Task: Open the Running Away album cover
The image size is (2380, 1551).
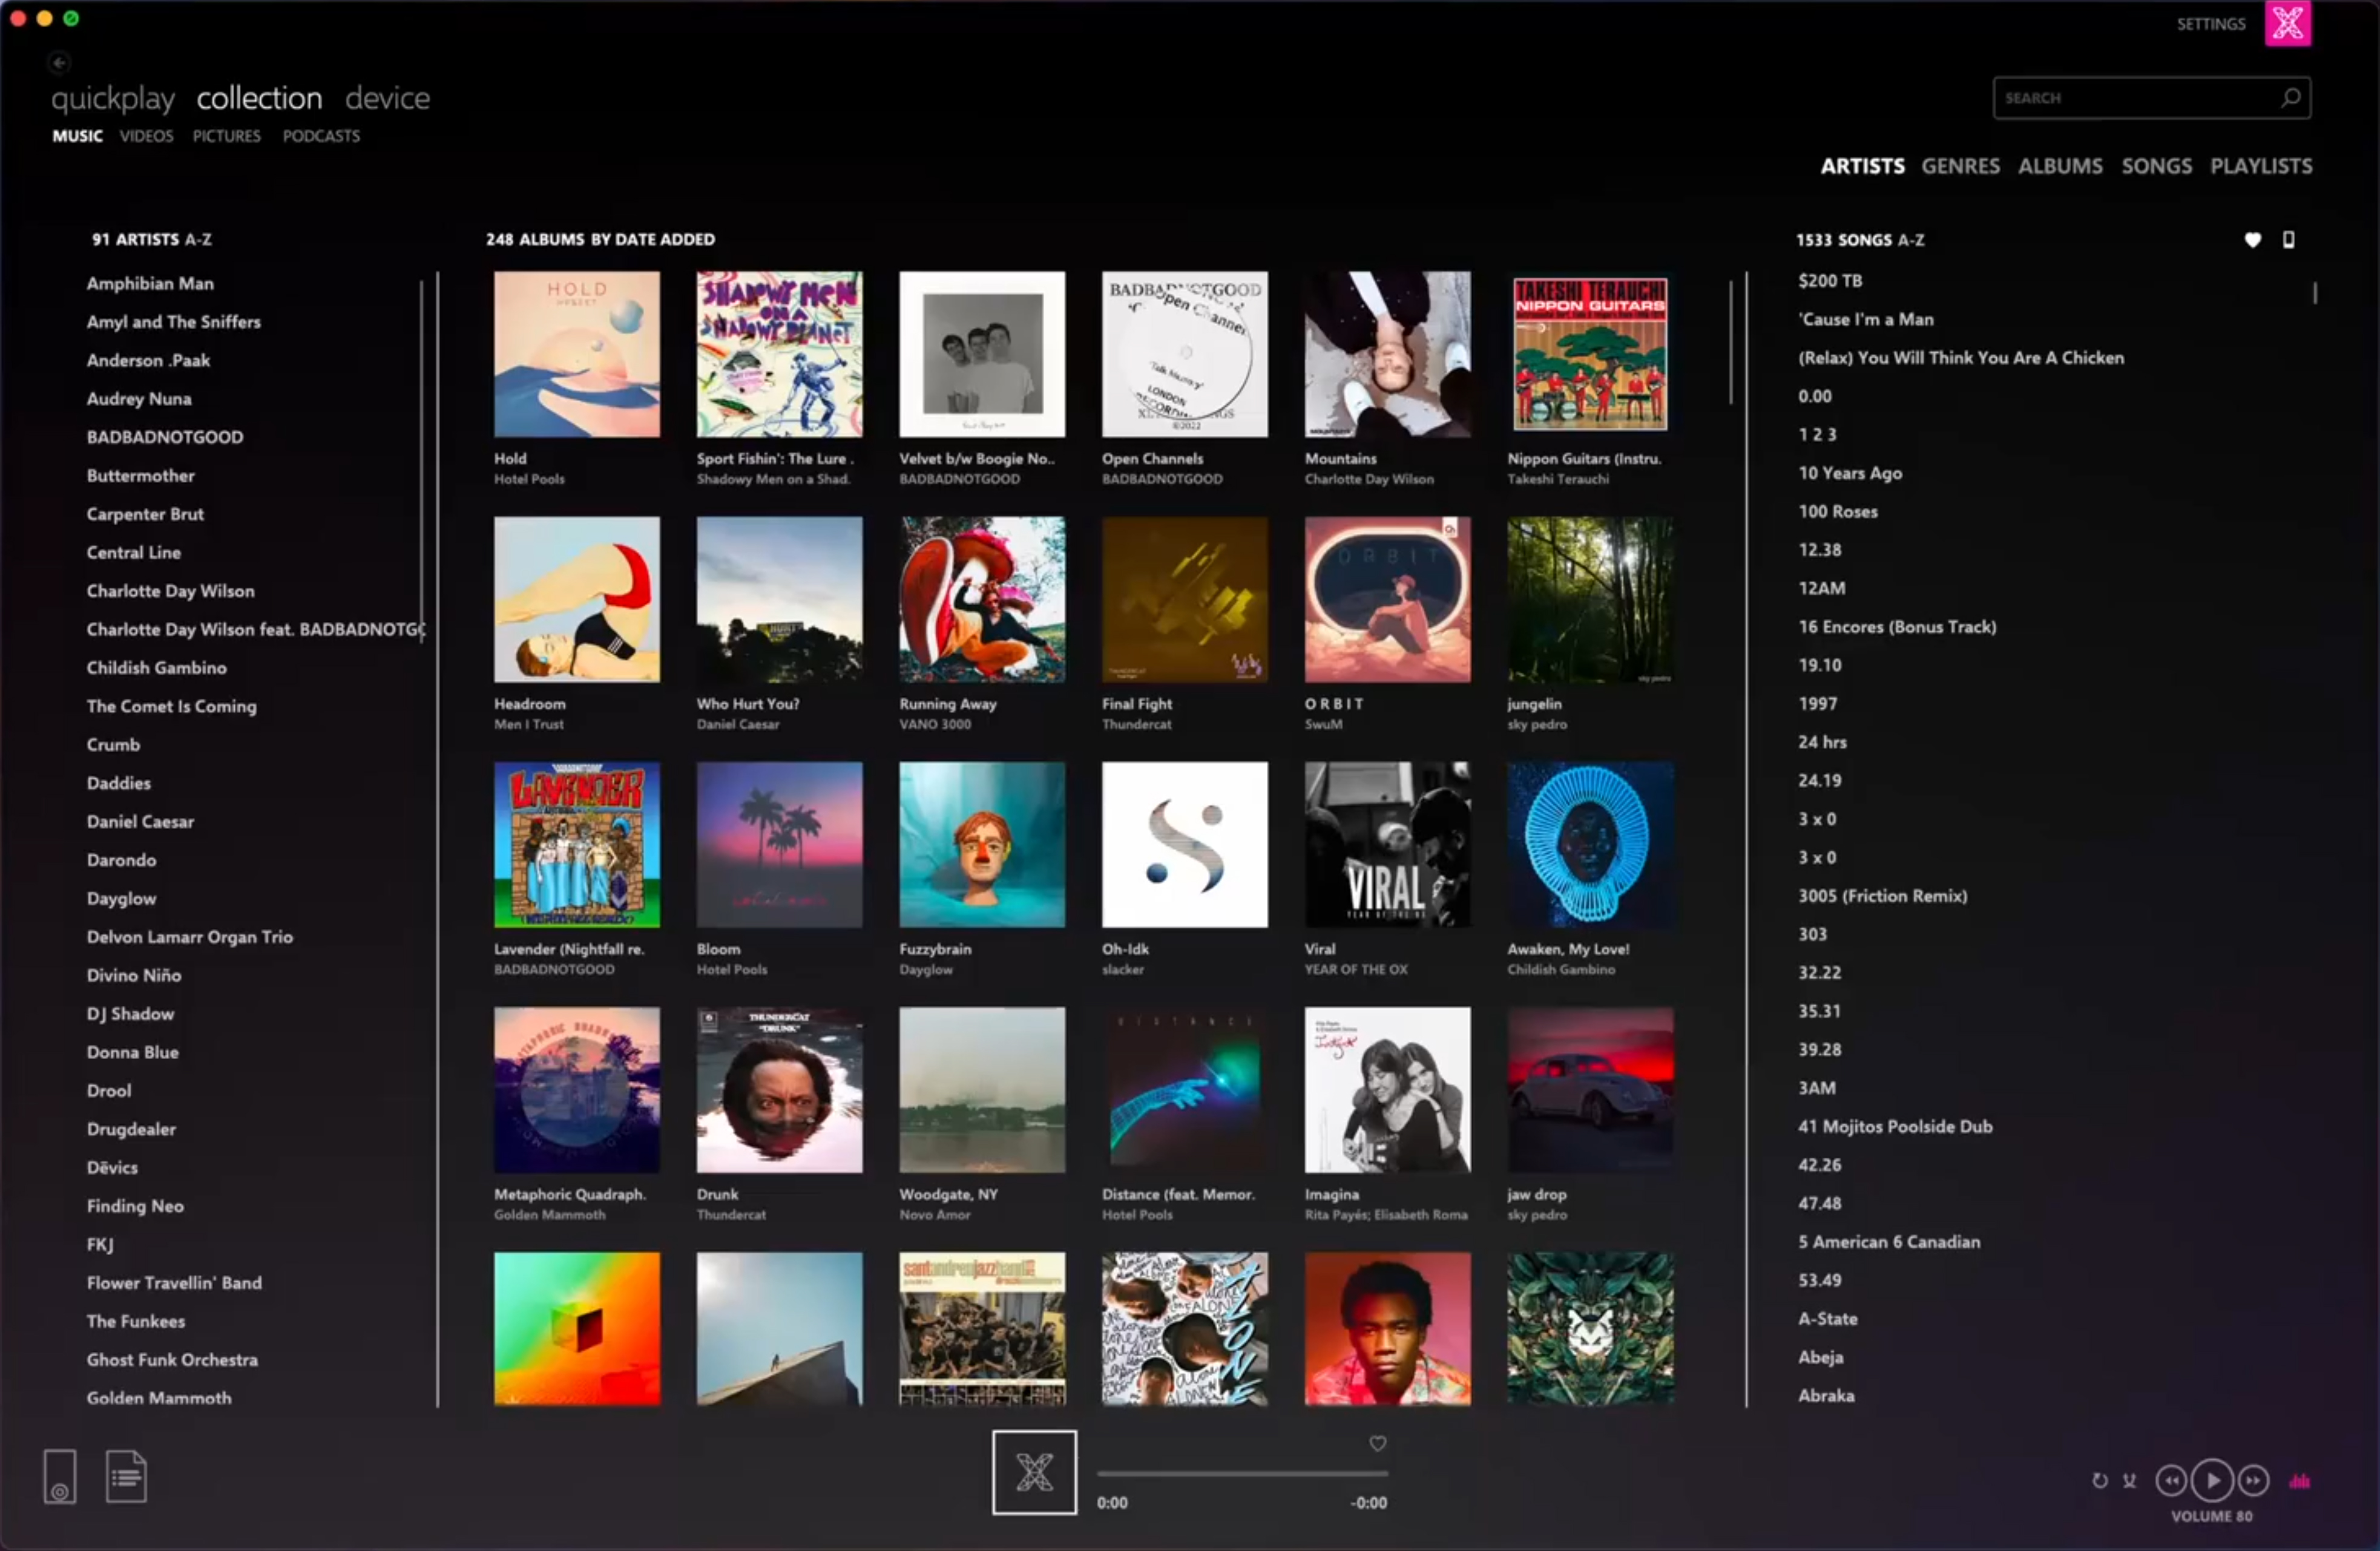Action: click(982, 600)
